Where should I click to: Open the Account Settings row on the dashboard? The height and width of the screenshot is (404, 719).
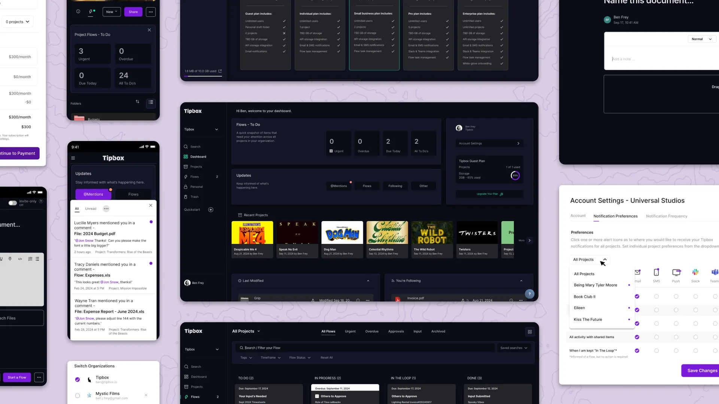(x=489, y=144)
